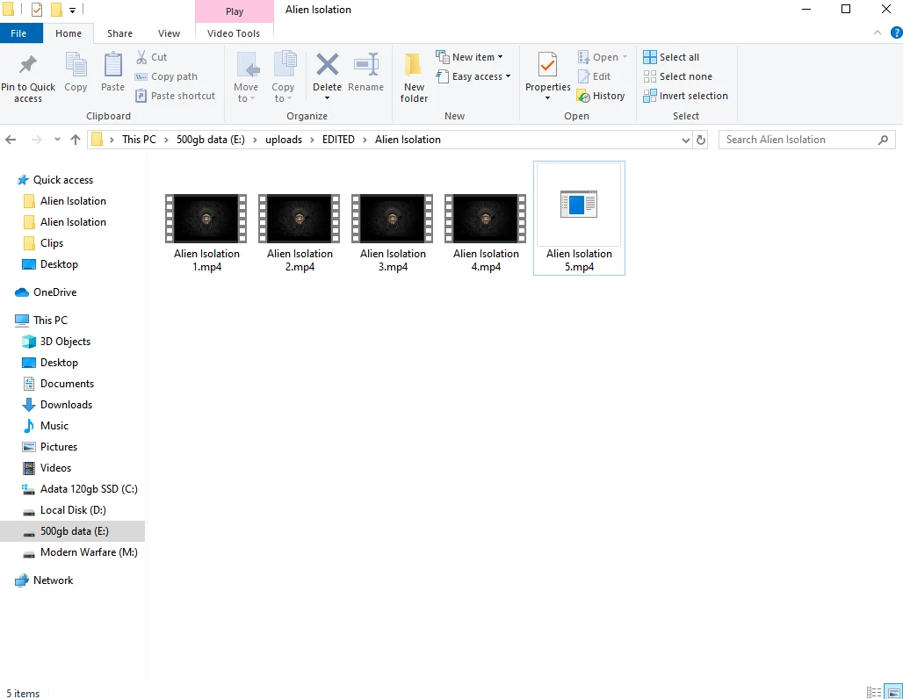
Task: Go up to EDITED folder
Action: (x=76, y=140)
